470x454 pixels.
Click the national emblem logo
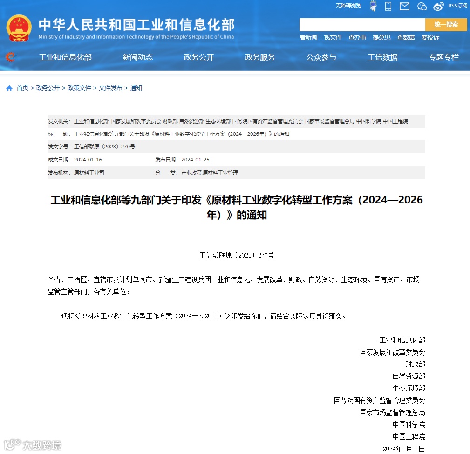(x=19, y=28)
